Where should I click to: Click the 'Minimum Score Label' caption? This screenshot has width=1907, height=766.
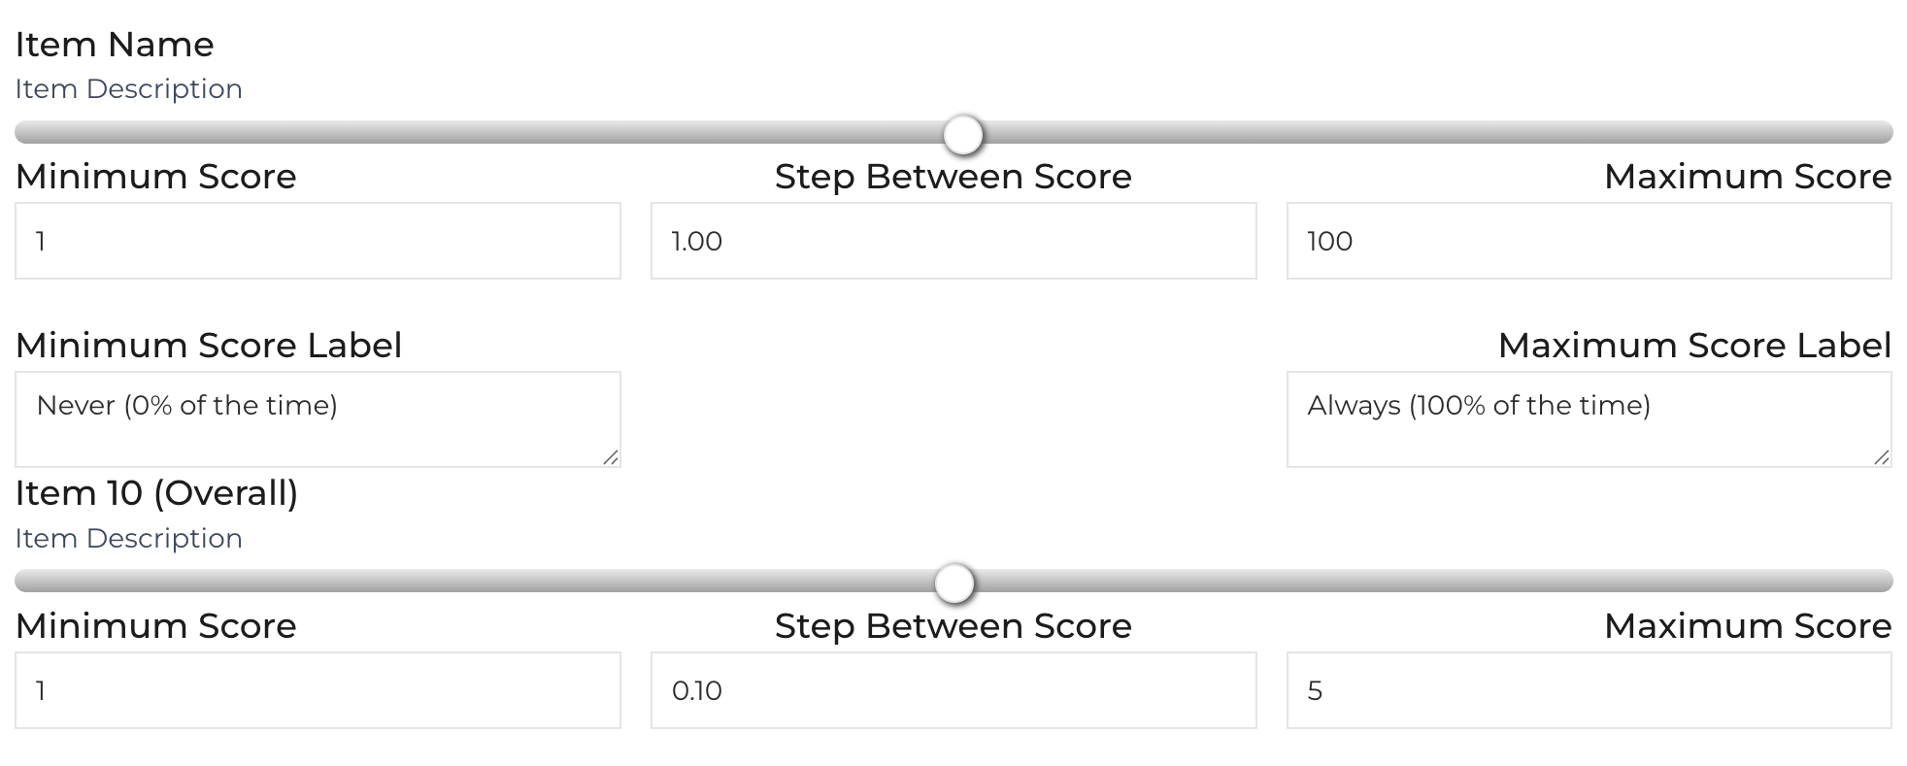click(209, 346)
